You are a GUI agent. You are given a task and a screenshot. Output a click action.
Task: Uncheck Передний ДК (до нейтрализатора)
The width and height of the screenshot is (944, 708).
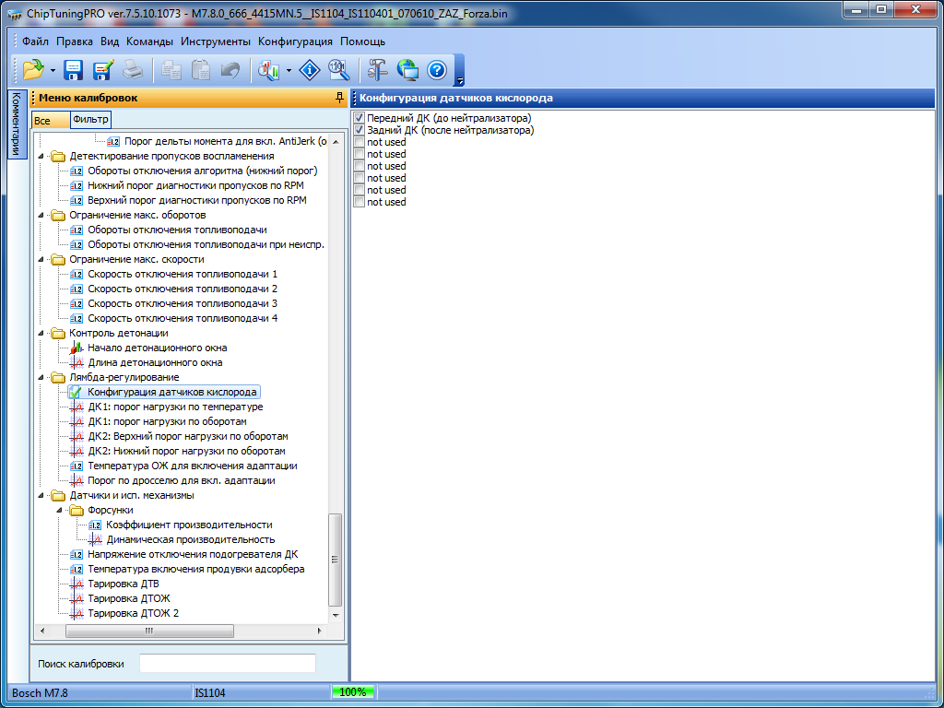pyautogui.click(x=360, y=119)
